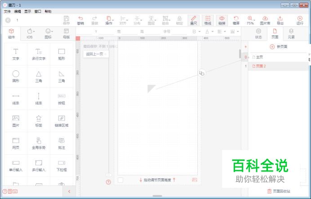Open the 编辑 menu
This screenshot has height=199, width=311.
pyautogui.click(x=18, y=12)
